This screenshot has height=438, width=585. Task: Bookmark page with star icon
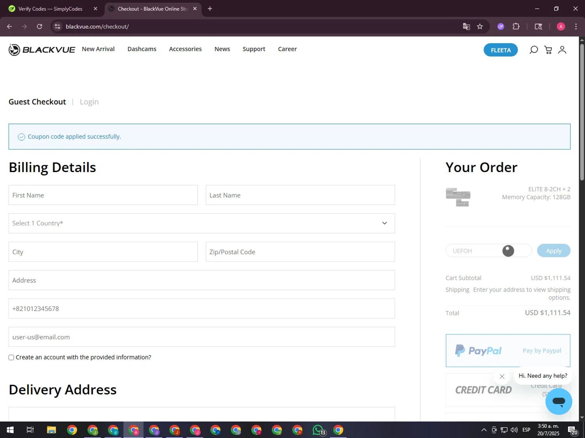click(x=480, y=26)
